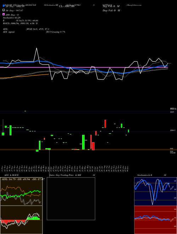Click the 'Intra Day Trading Price & MR' title
Viewport: 177px width, 234px height.
[x=65, y=175]
